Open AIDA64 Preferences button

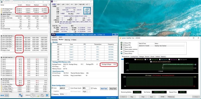click(171, 97)
